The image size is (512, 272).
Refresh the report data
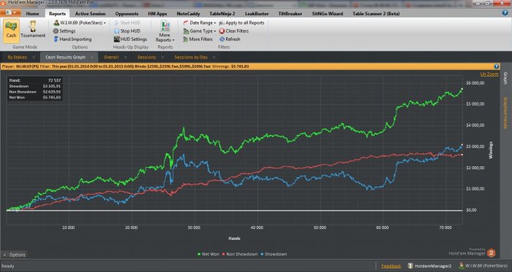click(x=230, y=39)
